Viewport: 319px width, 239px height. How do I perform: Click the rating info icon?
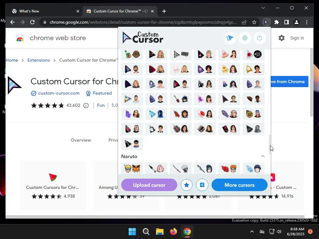tap(86, 105)
